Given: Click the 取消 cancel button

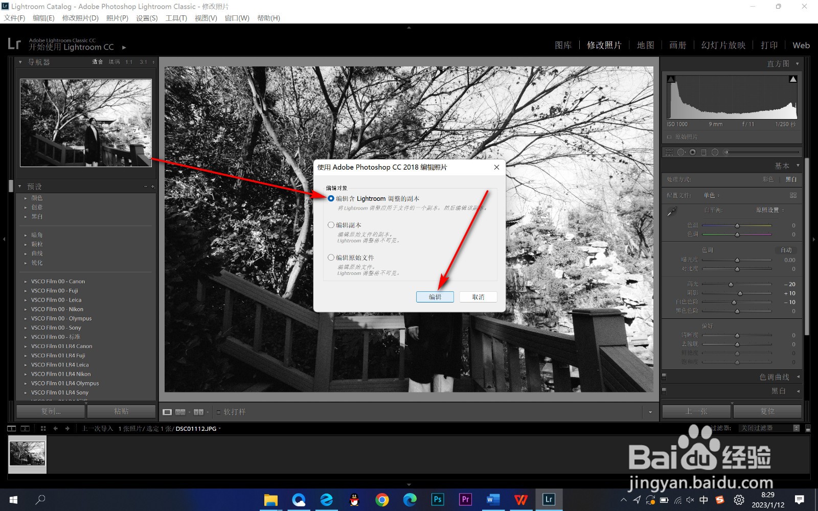Looking at the screenshot, I should [478, 297].
